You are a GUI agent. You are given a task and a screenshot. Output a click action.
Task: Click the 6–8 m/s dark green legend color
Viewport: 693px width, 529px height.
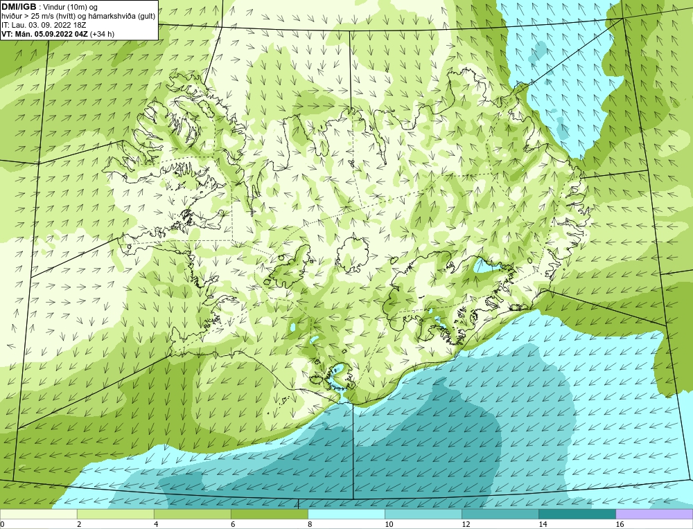[269, 514]
